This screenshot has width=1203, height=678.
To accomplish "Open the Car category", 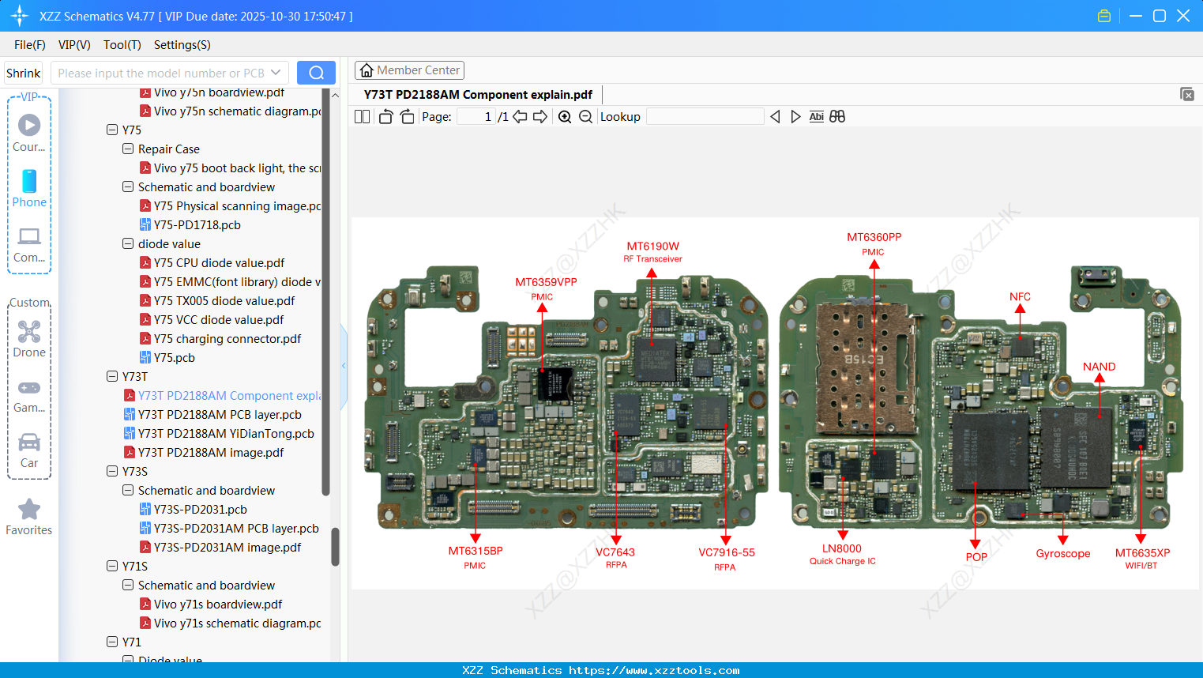I will click(29, 449).
